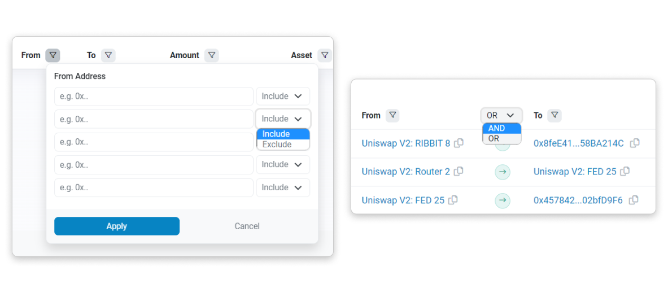Click the Apply button
The height and width of the screenshot is (293, 668).
click(117, 226)
